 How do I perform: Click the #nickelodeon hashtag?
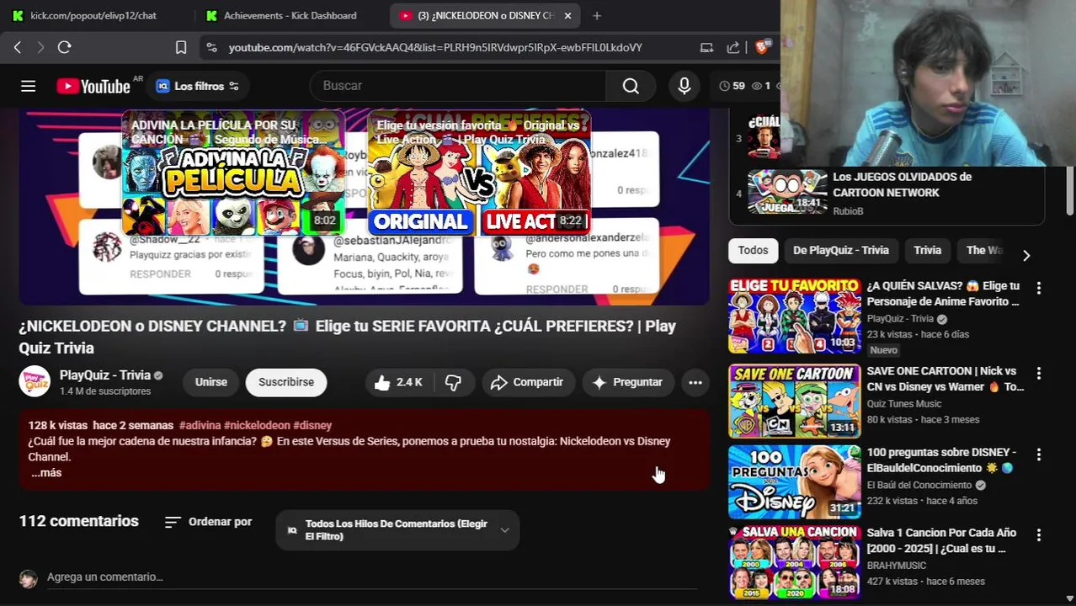(257, 426)
